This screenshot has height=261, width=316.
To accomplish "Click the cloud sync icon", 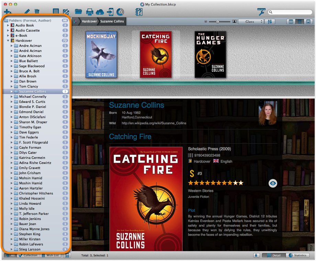I will (100, 12).
